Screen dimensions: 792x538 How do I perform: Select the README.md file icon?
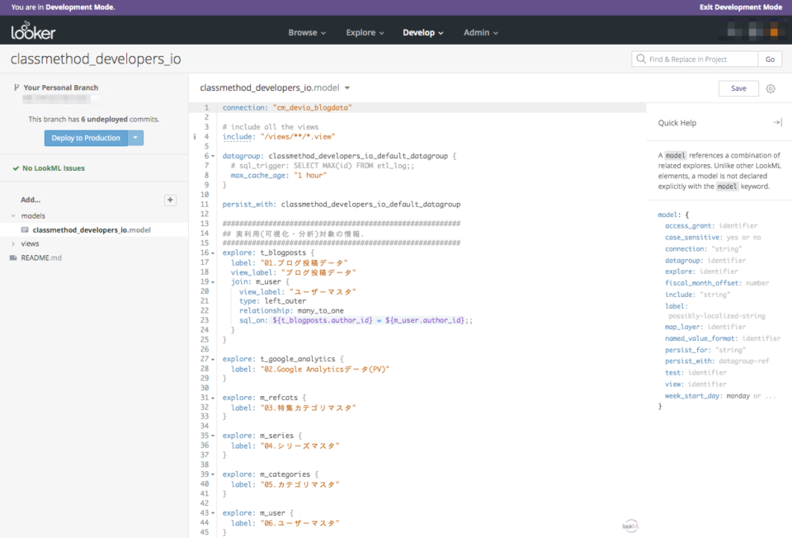point(12,257)
